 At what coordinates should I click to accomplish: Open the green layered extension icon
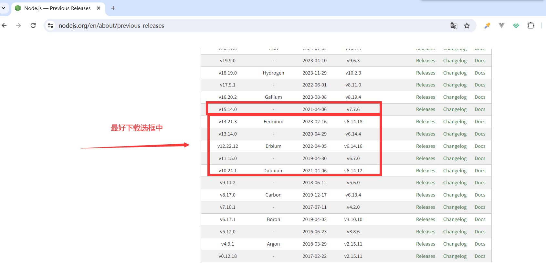[x=516, y=25]
